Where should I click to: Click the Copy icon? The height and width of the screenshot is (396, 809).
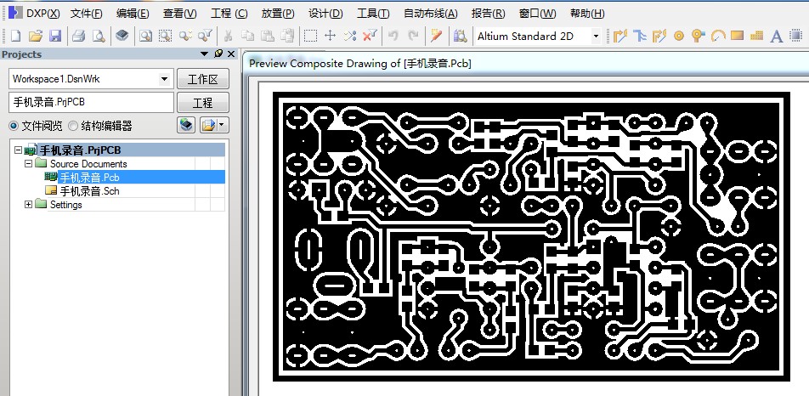tap(247, 36)
